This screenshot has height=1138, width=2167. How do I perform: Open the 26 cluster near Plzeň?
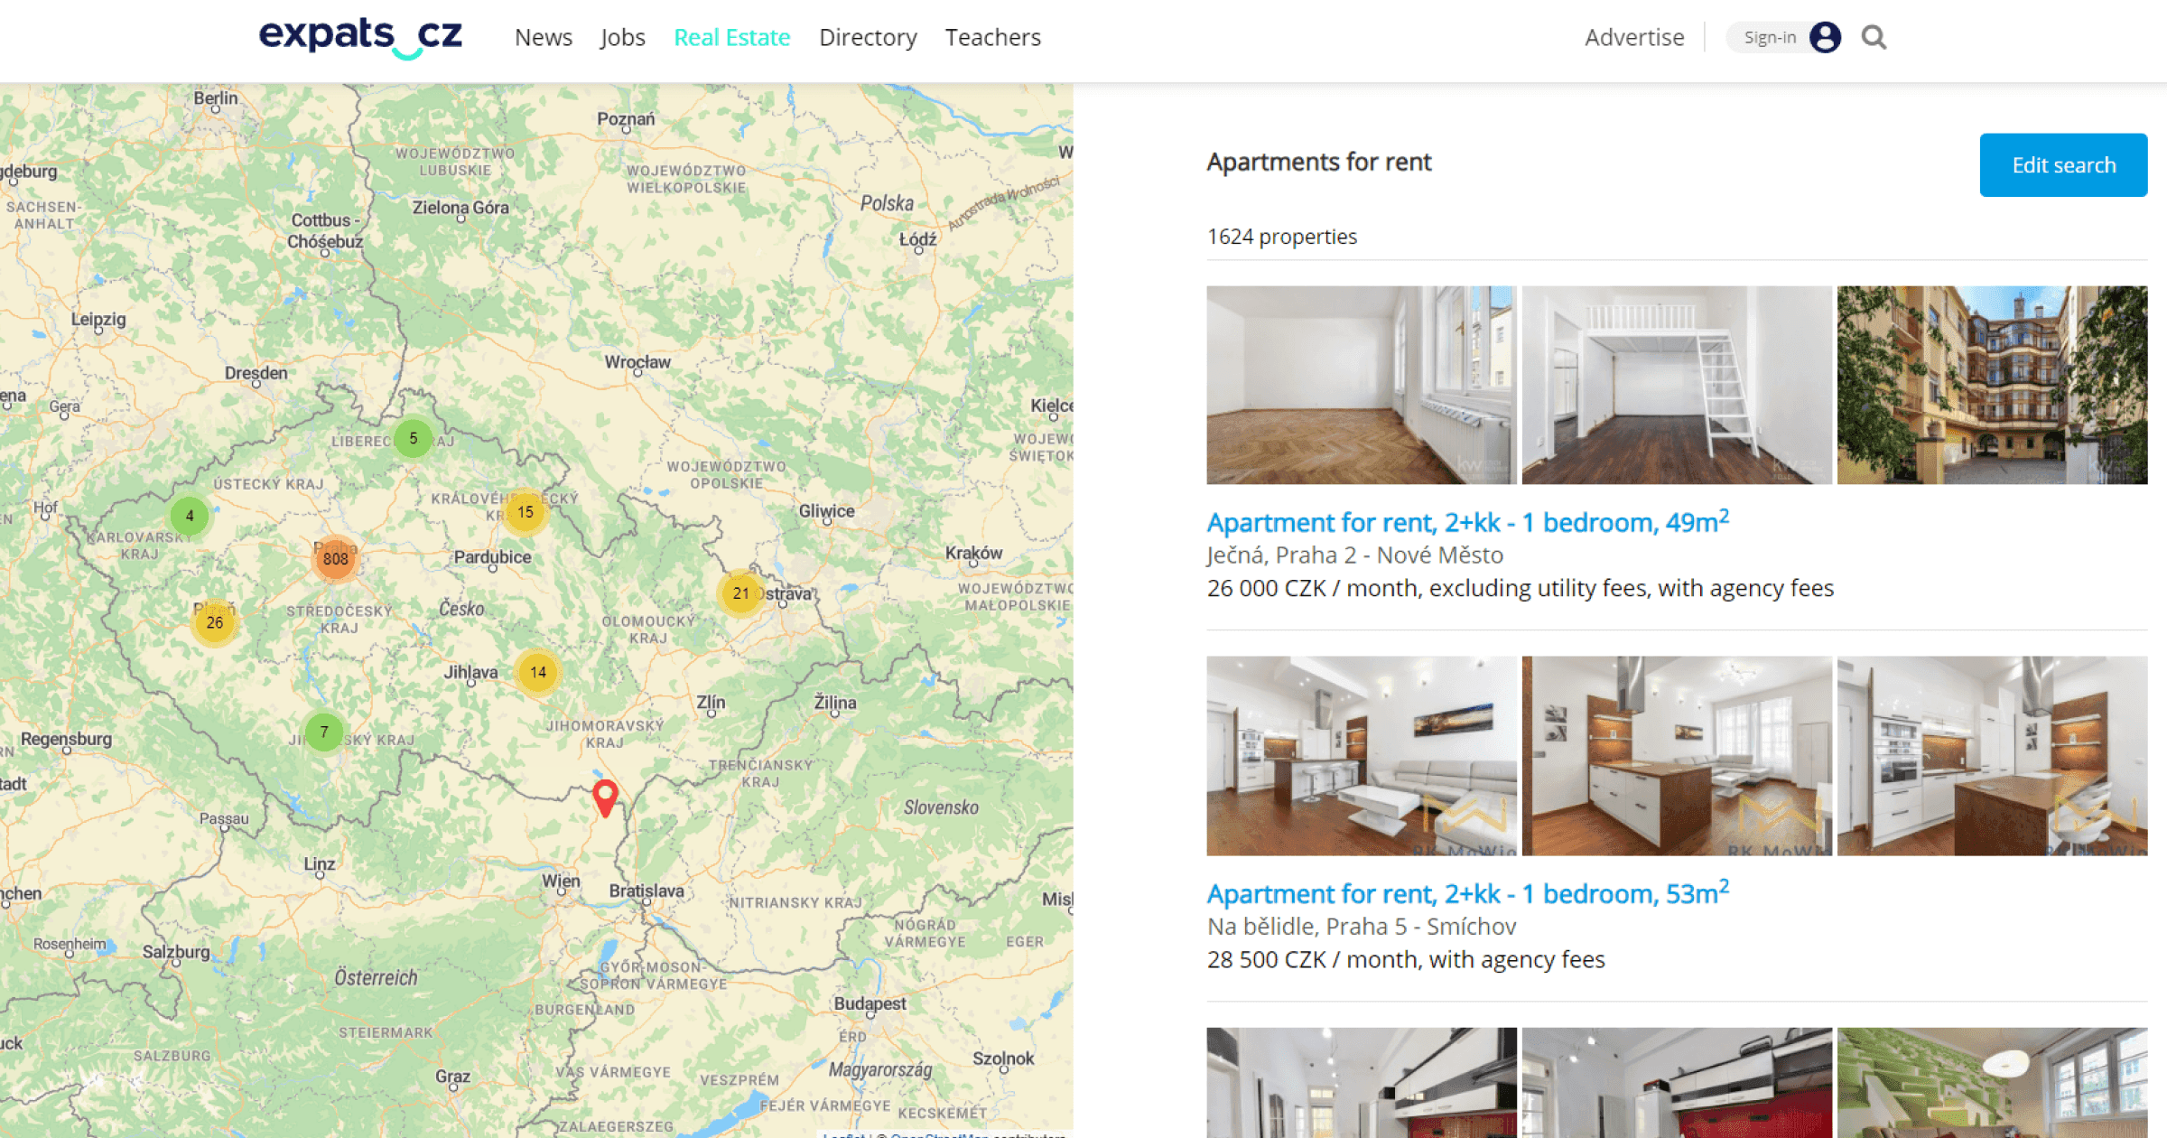coord(214,622)
